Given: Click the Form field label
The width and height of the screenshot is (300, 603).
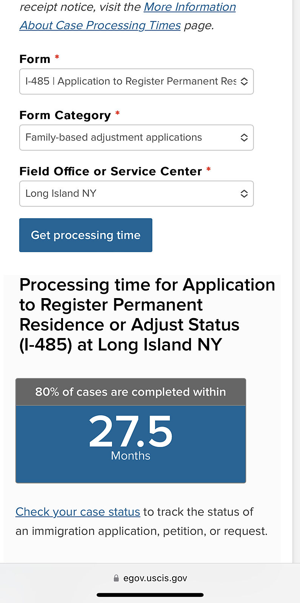Looking at the screenshot, I should pyautogui.click(x=35, y=59).
